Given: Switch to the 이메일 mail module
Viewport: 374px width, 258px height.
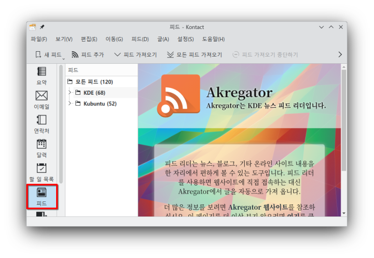Looking at the screenshot, I should tap(42, 100).
